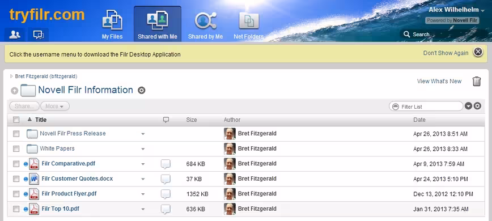This screenshot has height=221, width=492.
Task: Click Don't Show Again link
Action: point(446,53)
